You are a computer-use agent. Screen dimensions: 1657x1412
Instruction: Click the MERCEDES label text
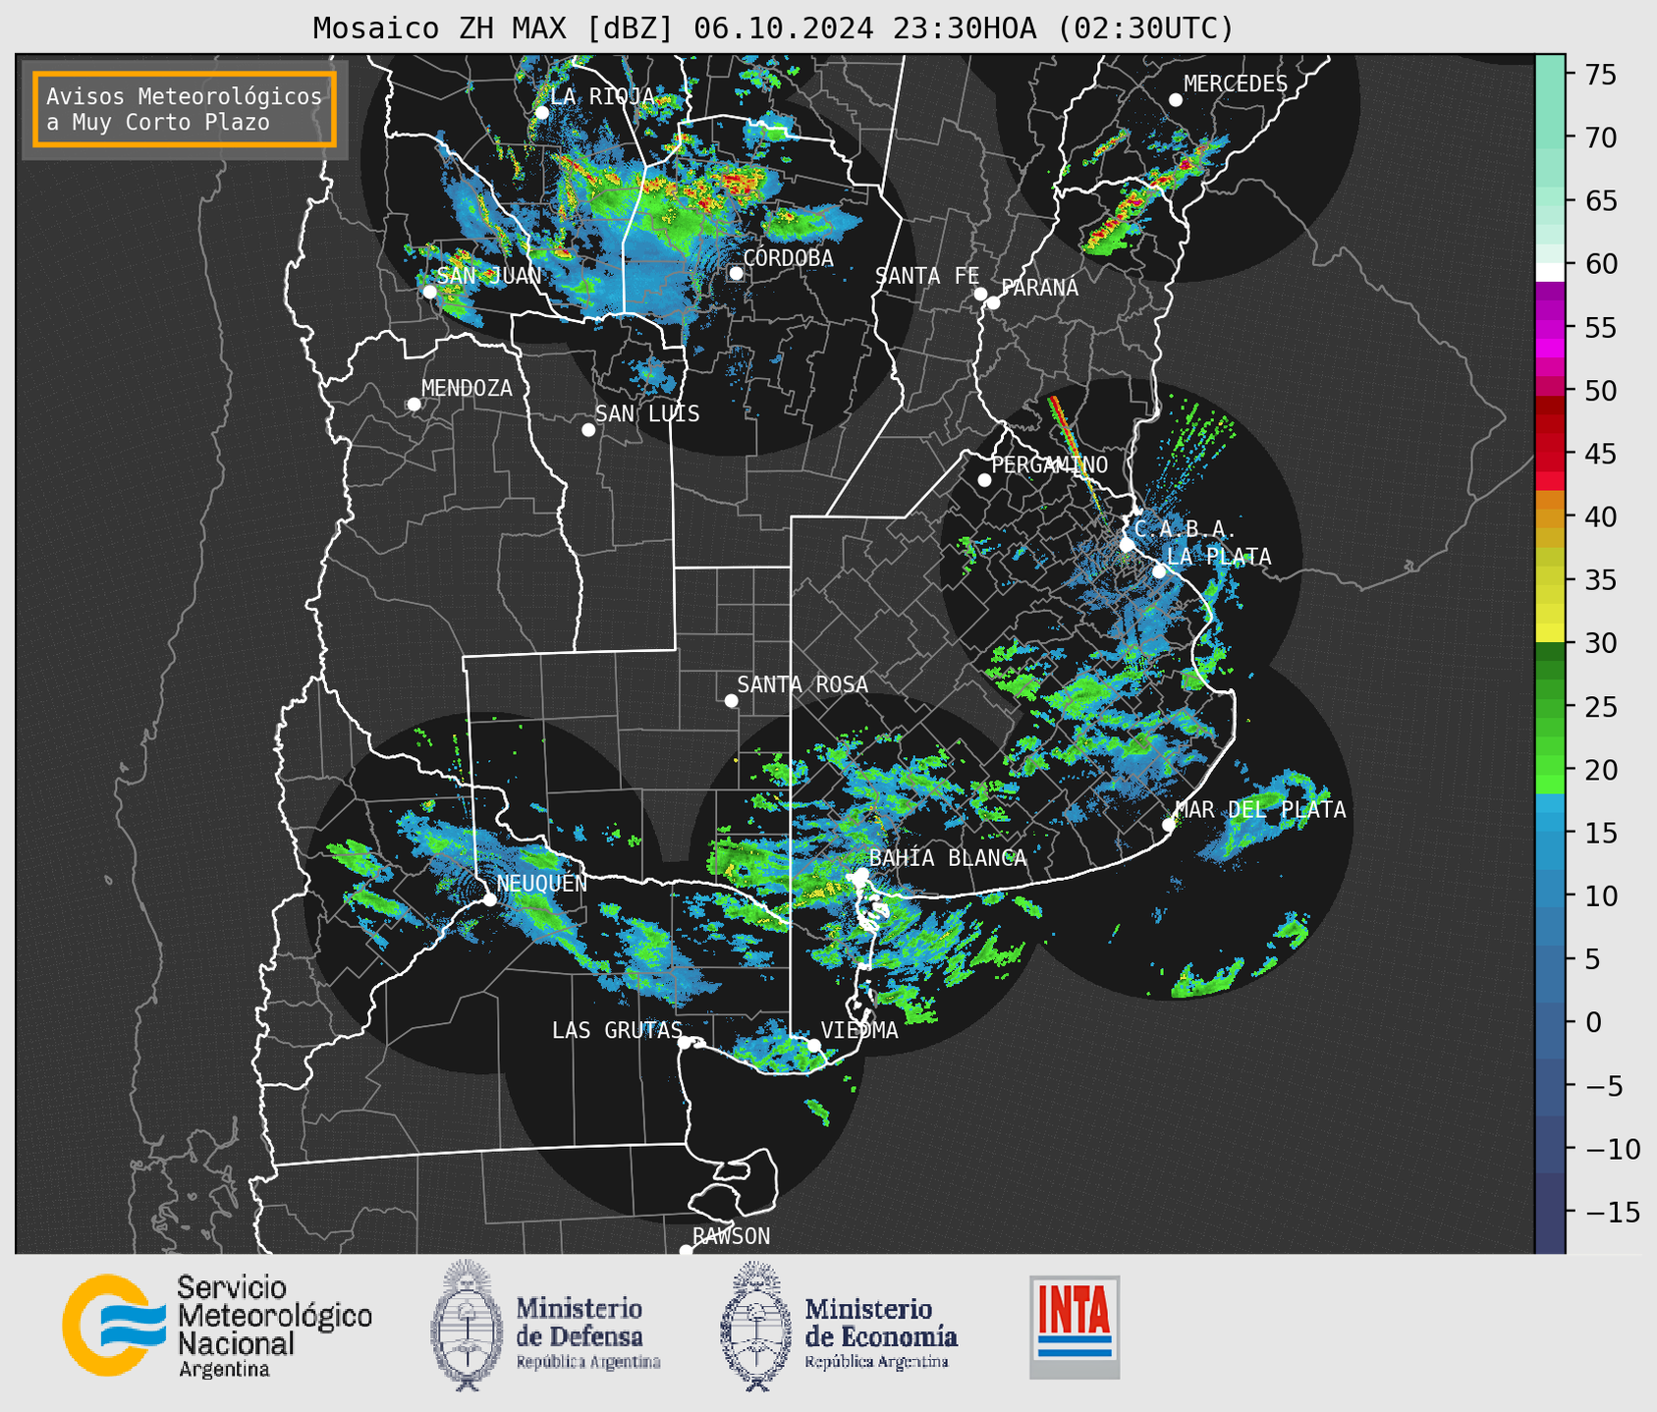1236,84
